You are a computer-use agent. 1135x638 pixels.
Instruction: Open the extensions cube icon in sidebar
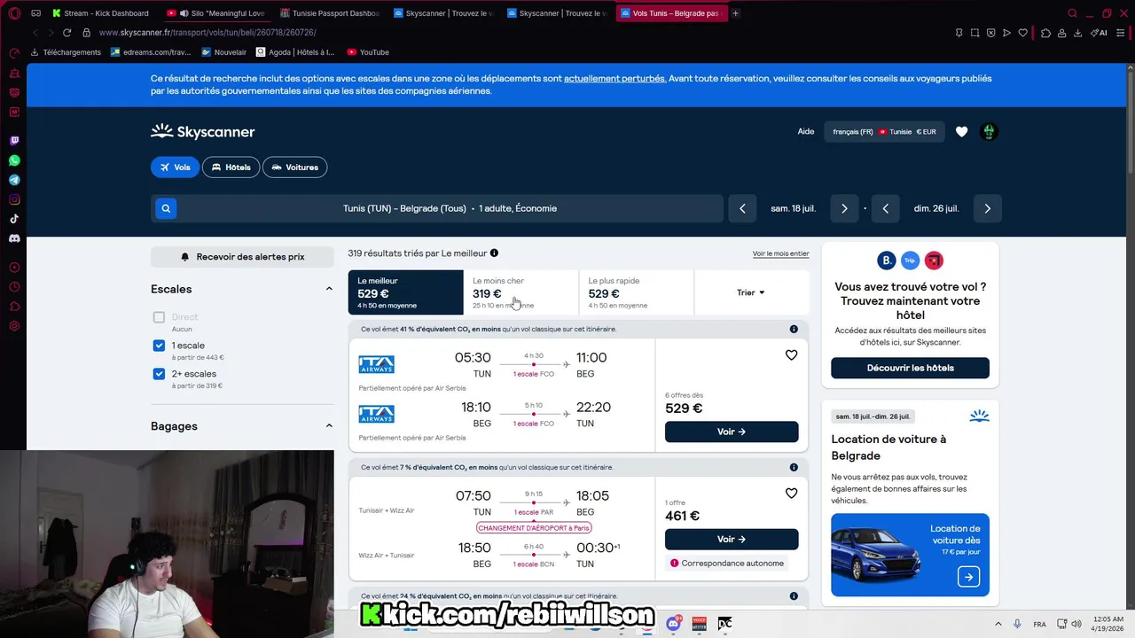coord(14,307)
